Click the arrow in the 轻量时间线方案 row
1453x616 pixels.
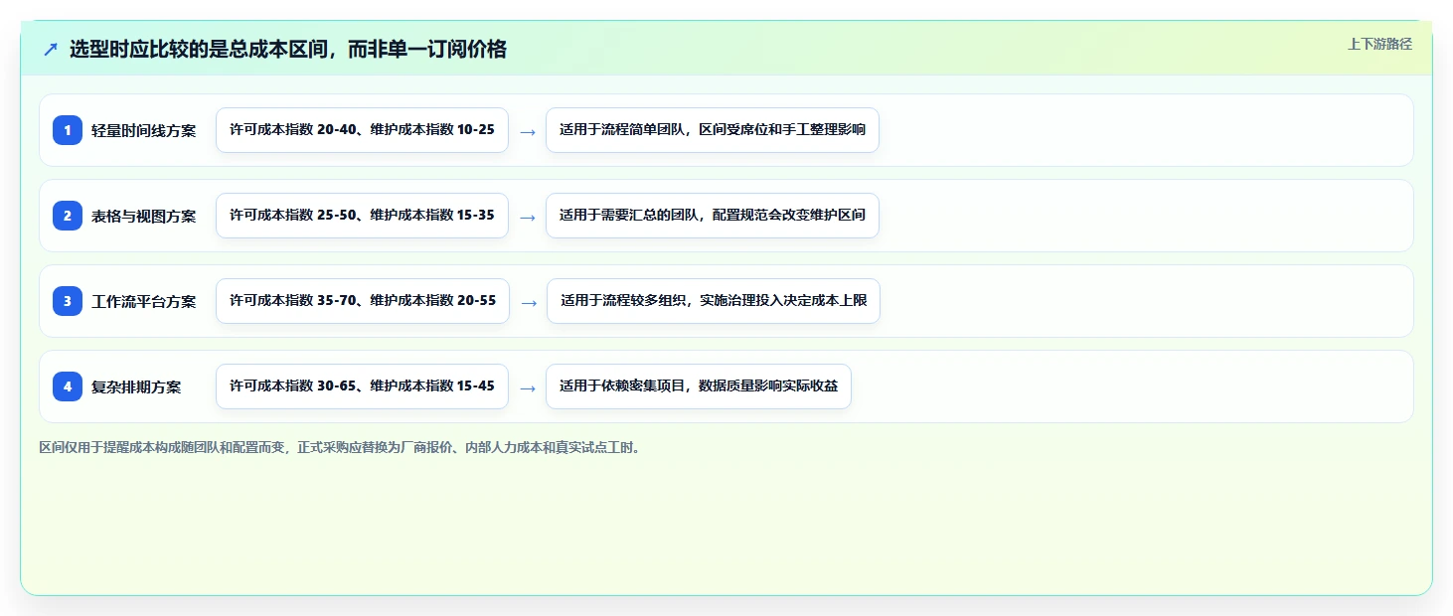pos(528,131)
